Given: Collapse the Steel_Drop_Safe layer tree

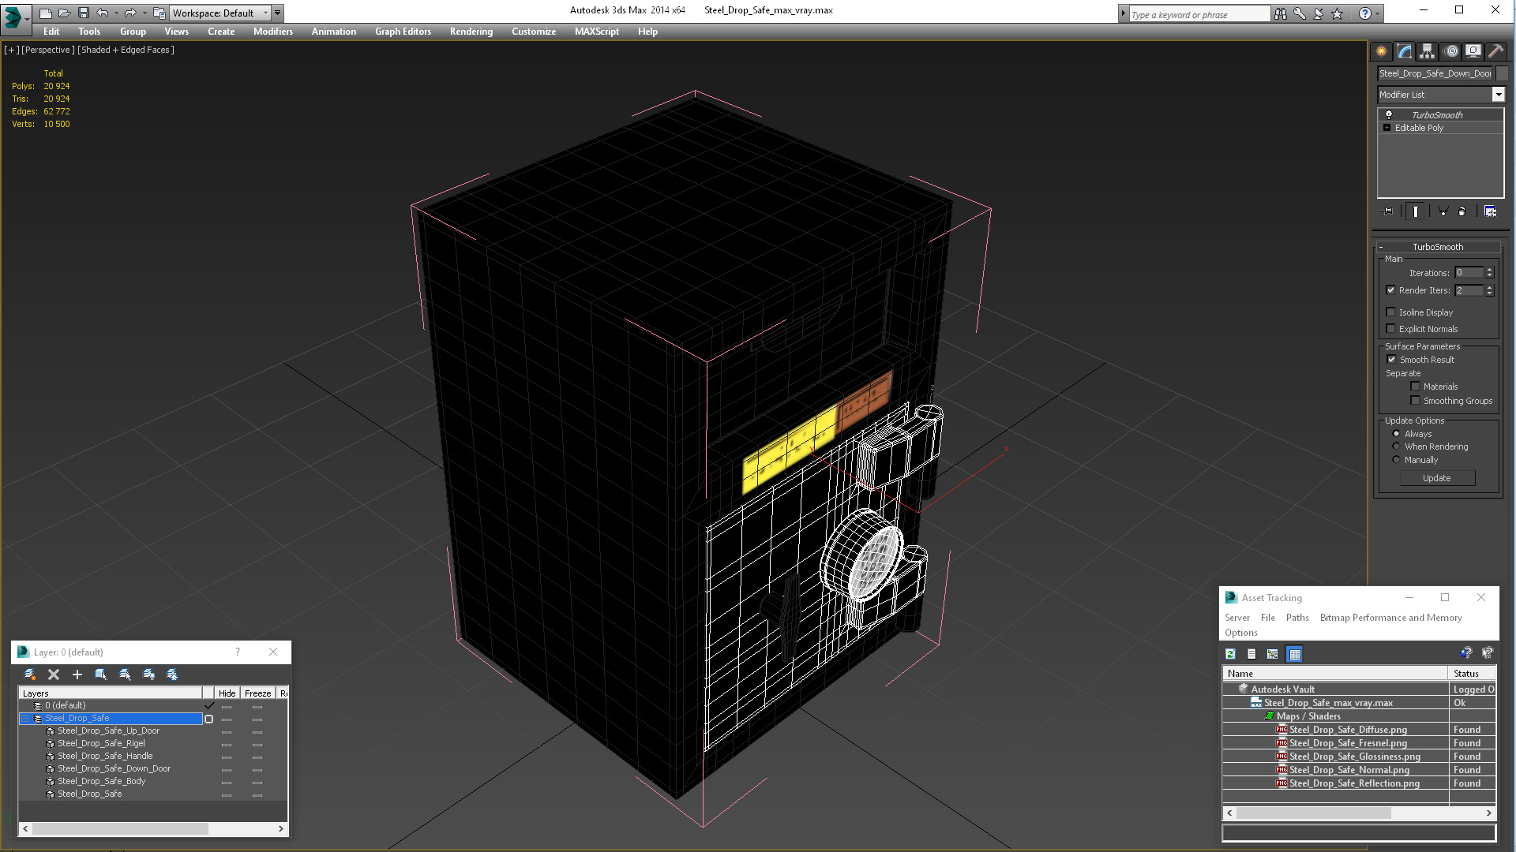Looking at the screenshot, I should [24, 719].
